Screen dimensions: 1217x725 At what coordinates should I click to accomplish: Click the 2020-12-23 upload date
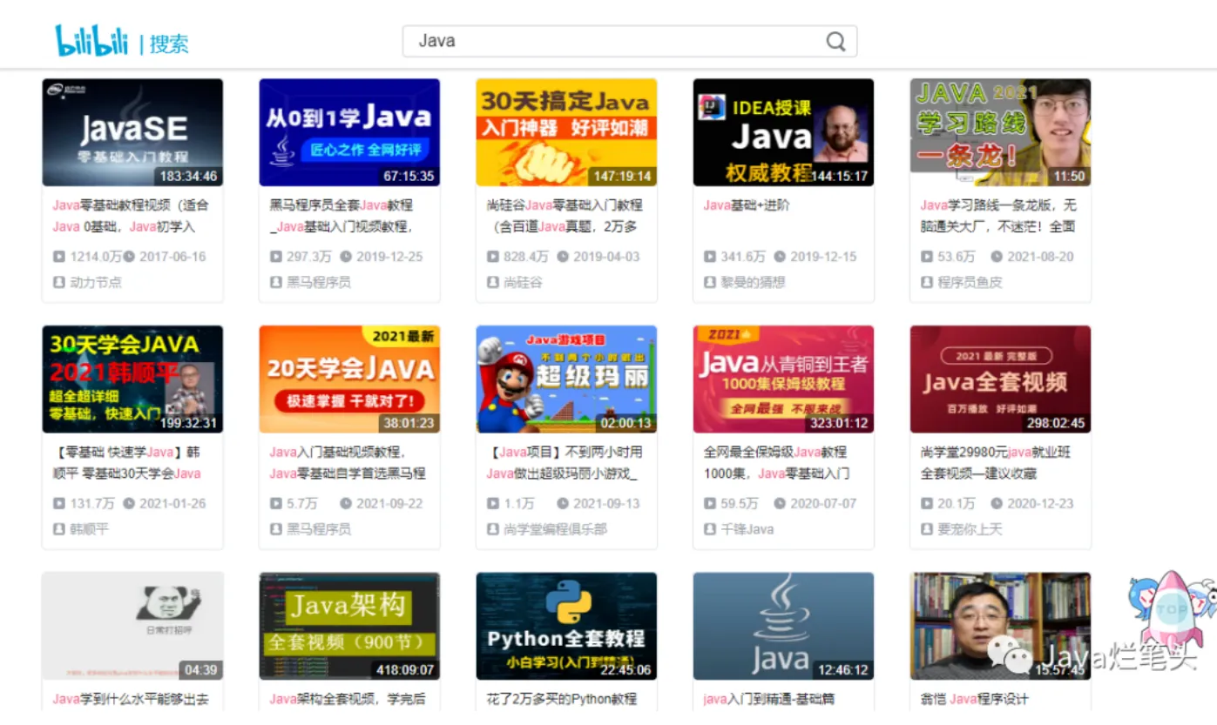click(1040, 504)
